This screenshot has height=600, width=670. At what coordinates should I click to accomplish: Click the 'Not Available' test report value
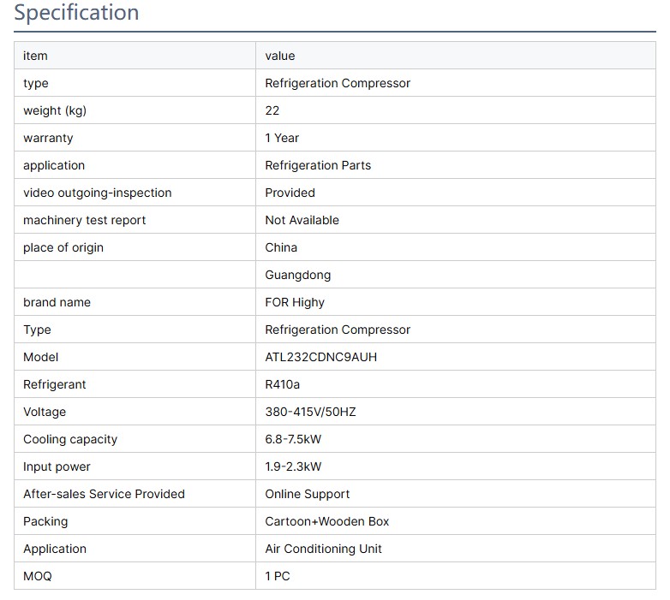pyautogui.click(x=302, y=220)
